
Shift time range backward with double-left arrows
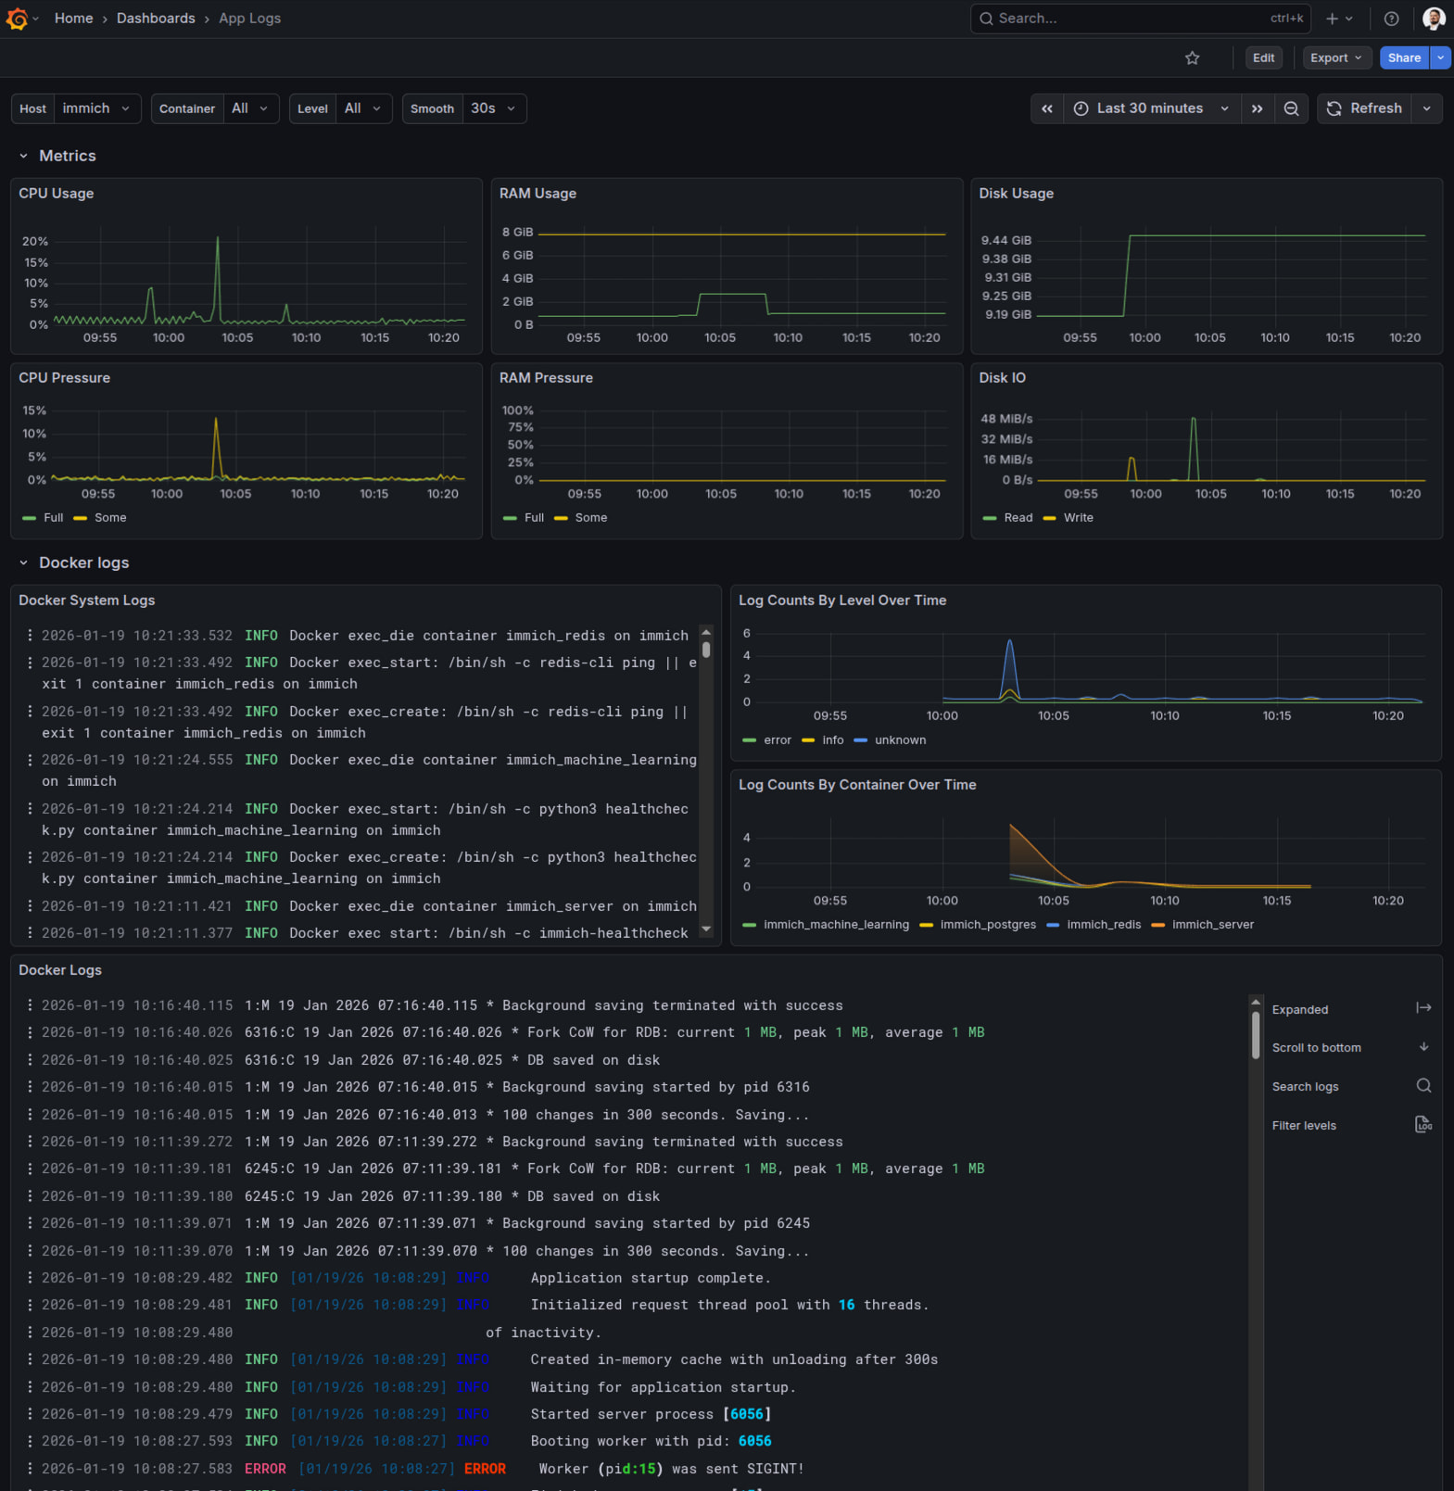pos(1047,108)
